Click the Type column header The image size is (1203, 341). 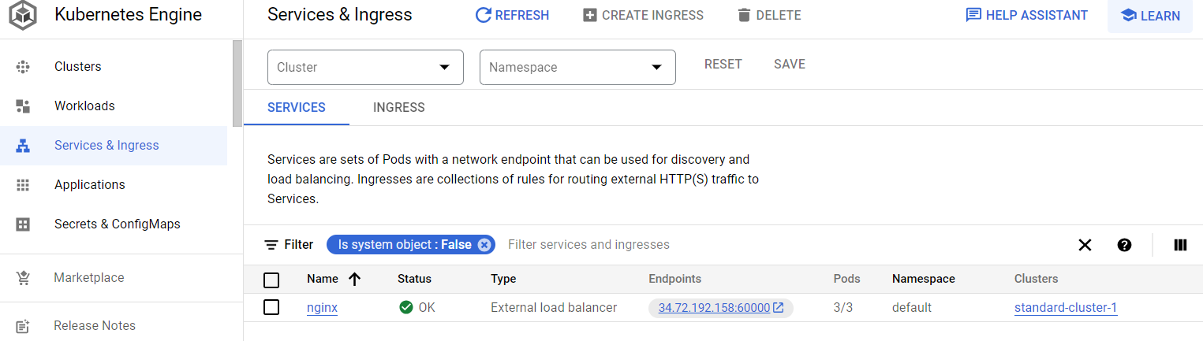tap(503, 279)
